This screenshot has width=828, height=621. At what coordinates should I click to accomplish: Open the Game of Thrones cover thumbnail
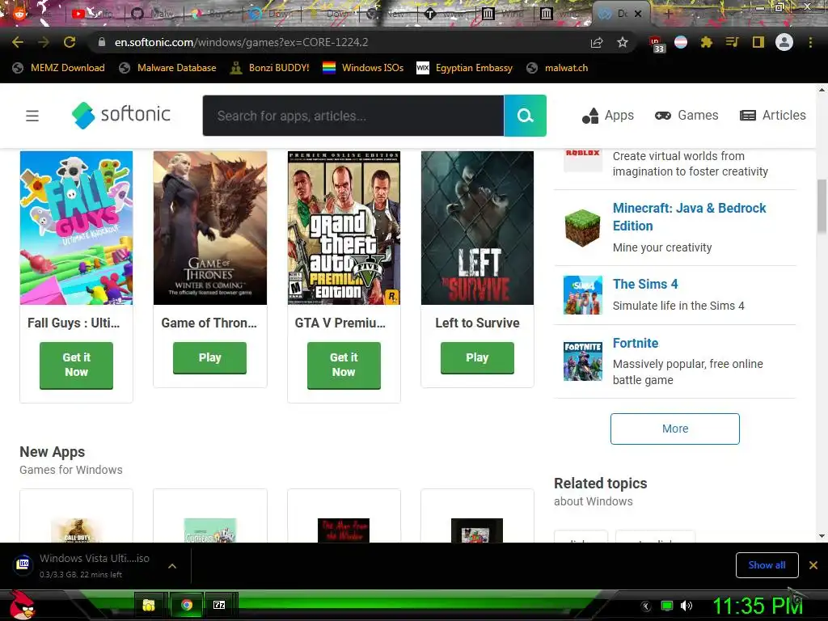pyautogui.click(x=210, y=227)
